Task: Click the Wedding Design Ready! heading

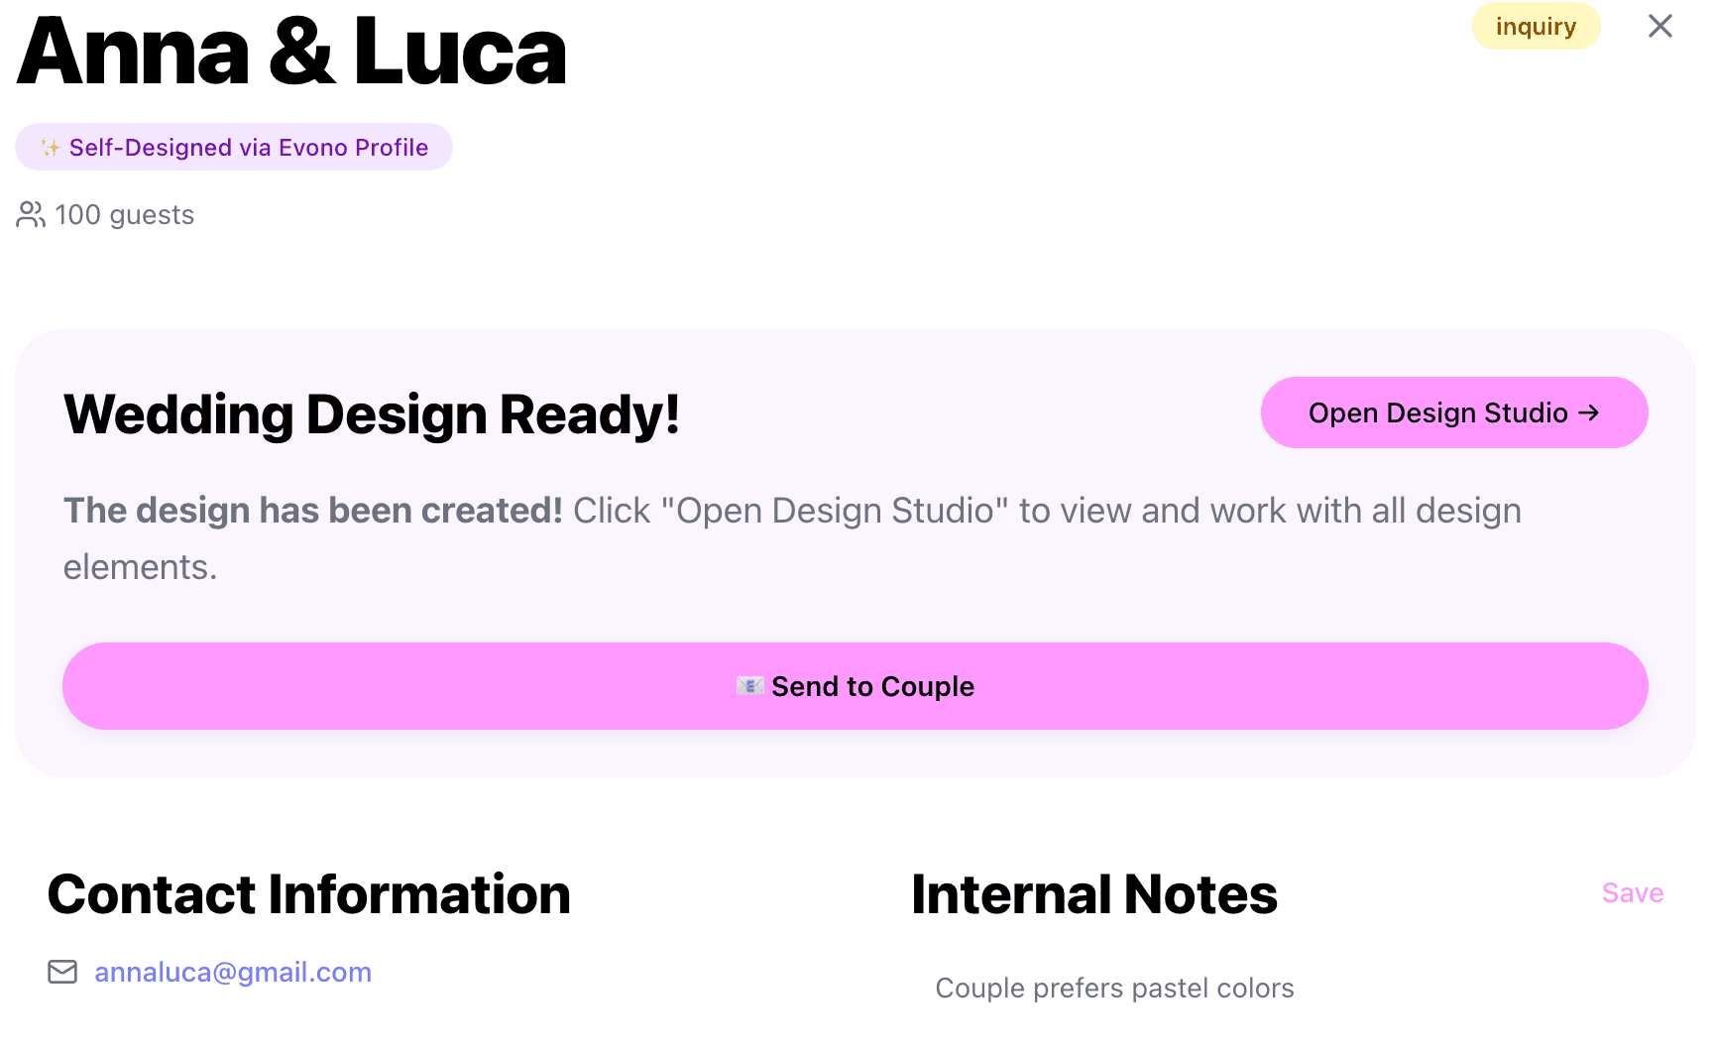Action: tap(372, 414)
